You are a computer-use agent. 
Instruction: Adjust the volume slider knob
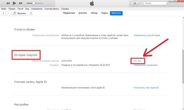tap(34, 3)
